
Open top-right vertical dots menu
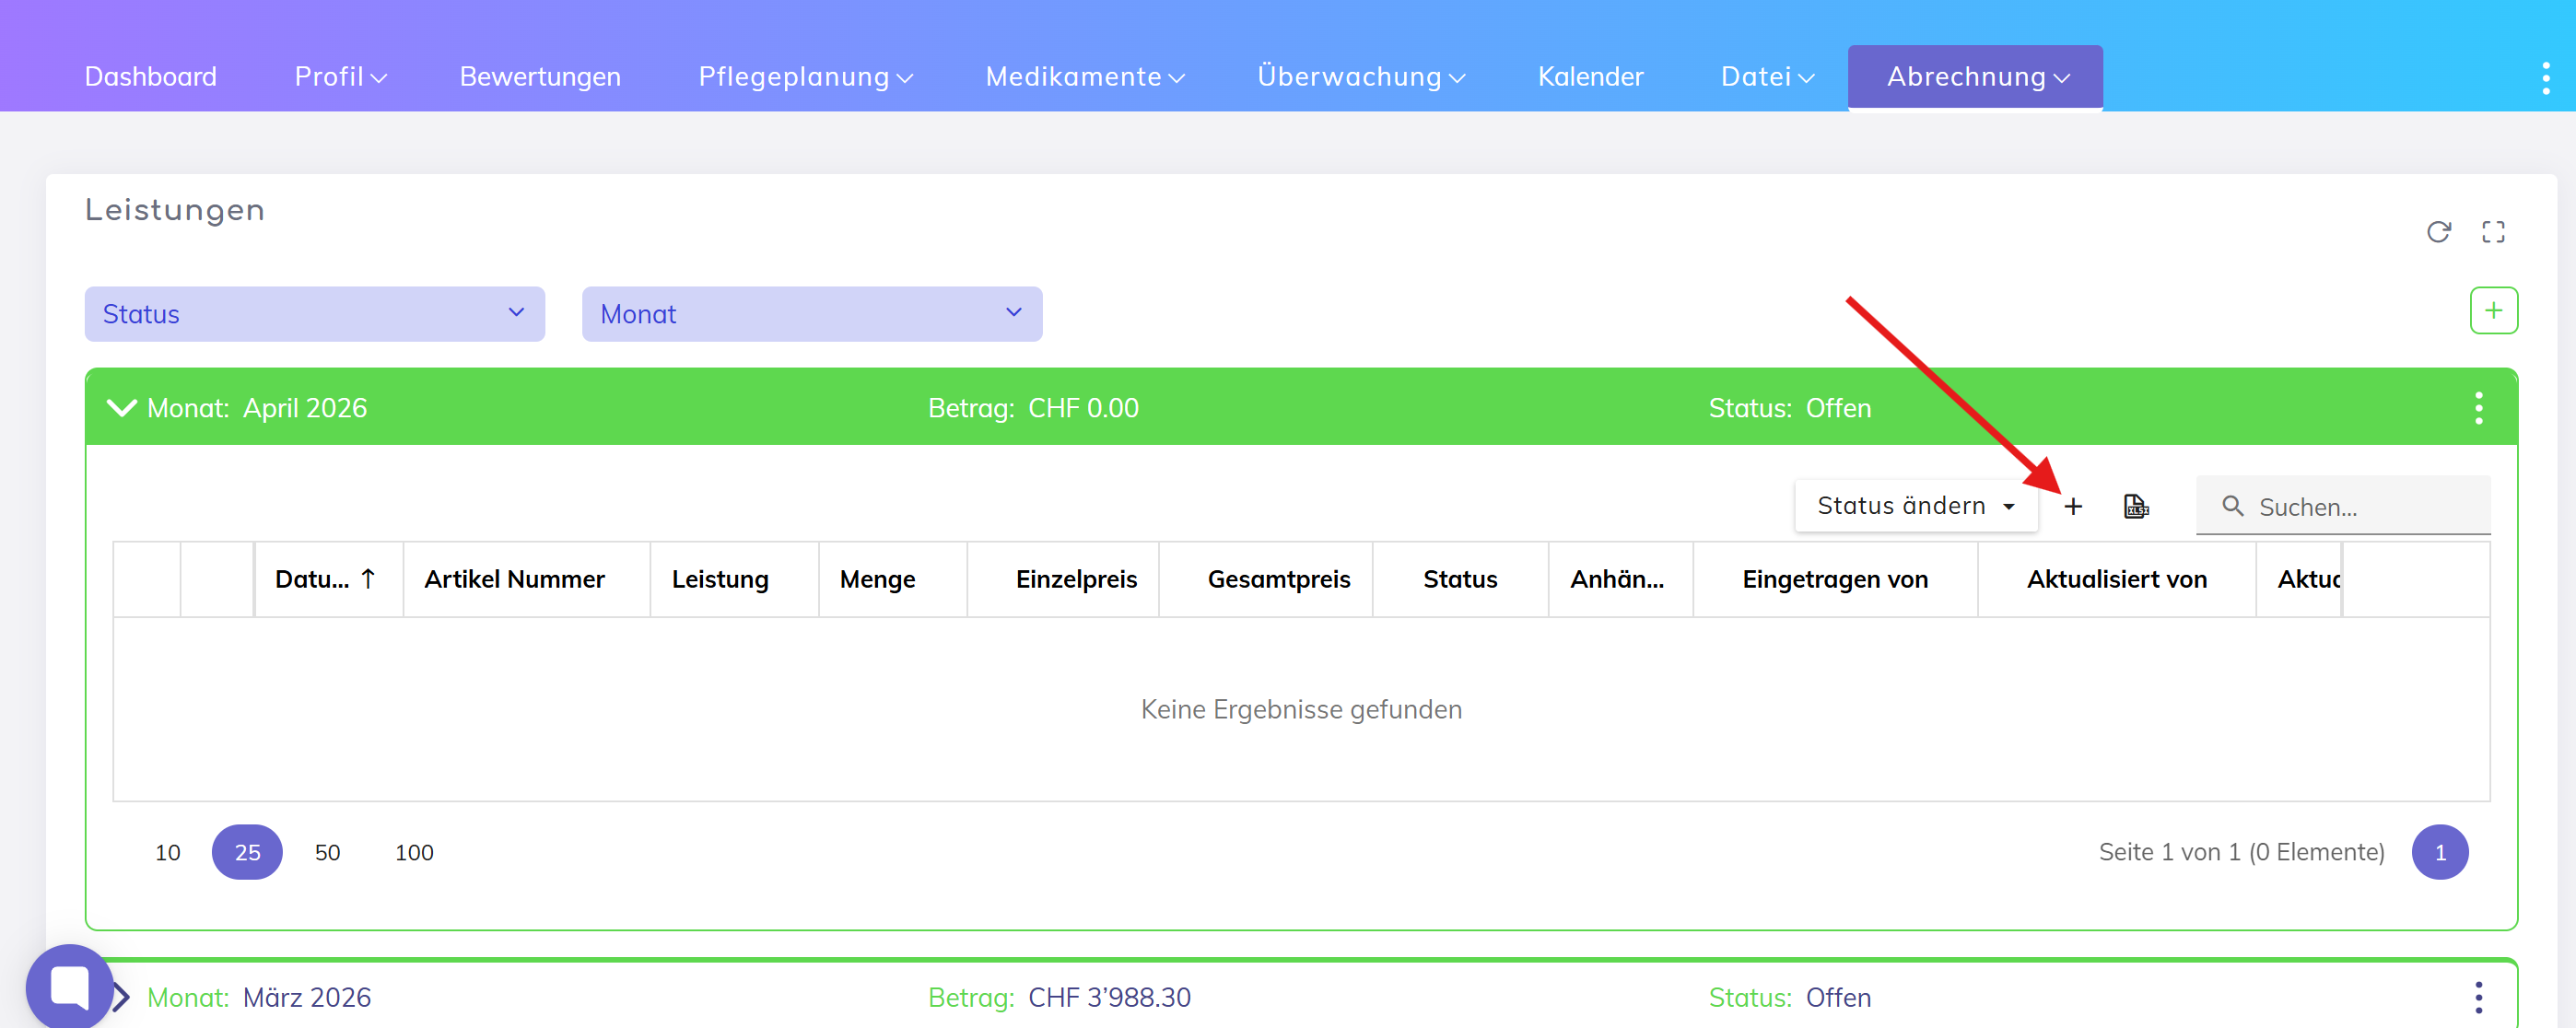pos(2545,77)
